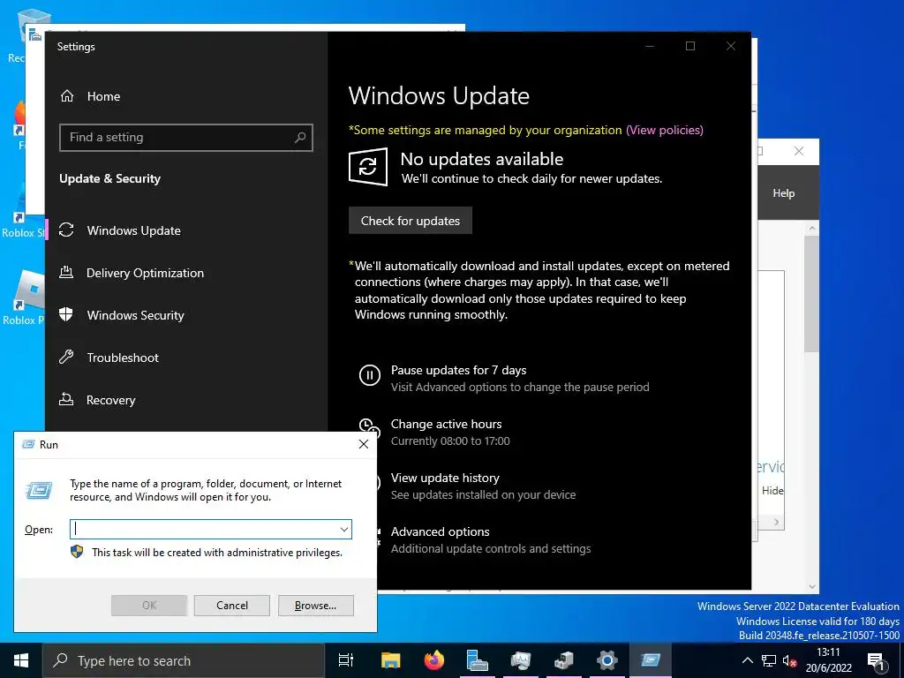Click the network tray icon

point(769,660)
